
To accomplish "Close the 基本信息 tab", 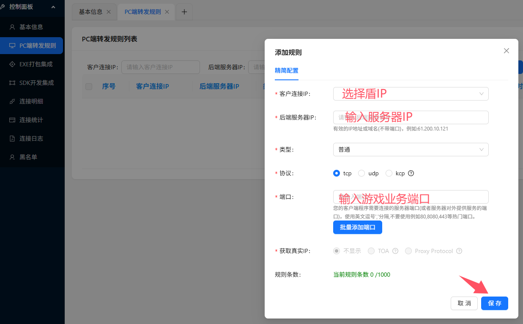I will point(109,12).
